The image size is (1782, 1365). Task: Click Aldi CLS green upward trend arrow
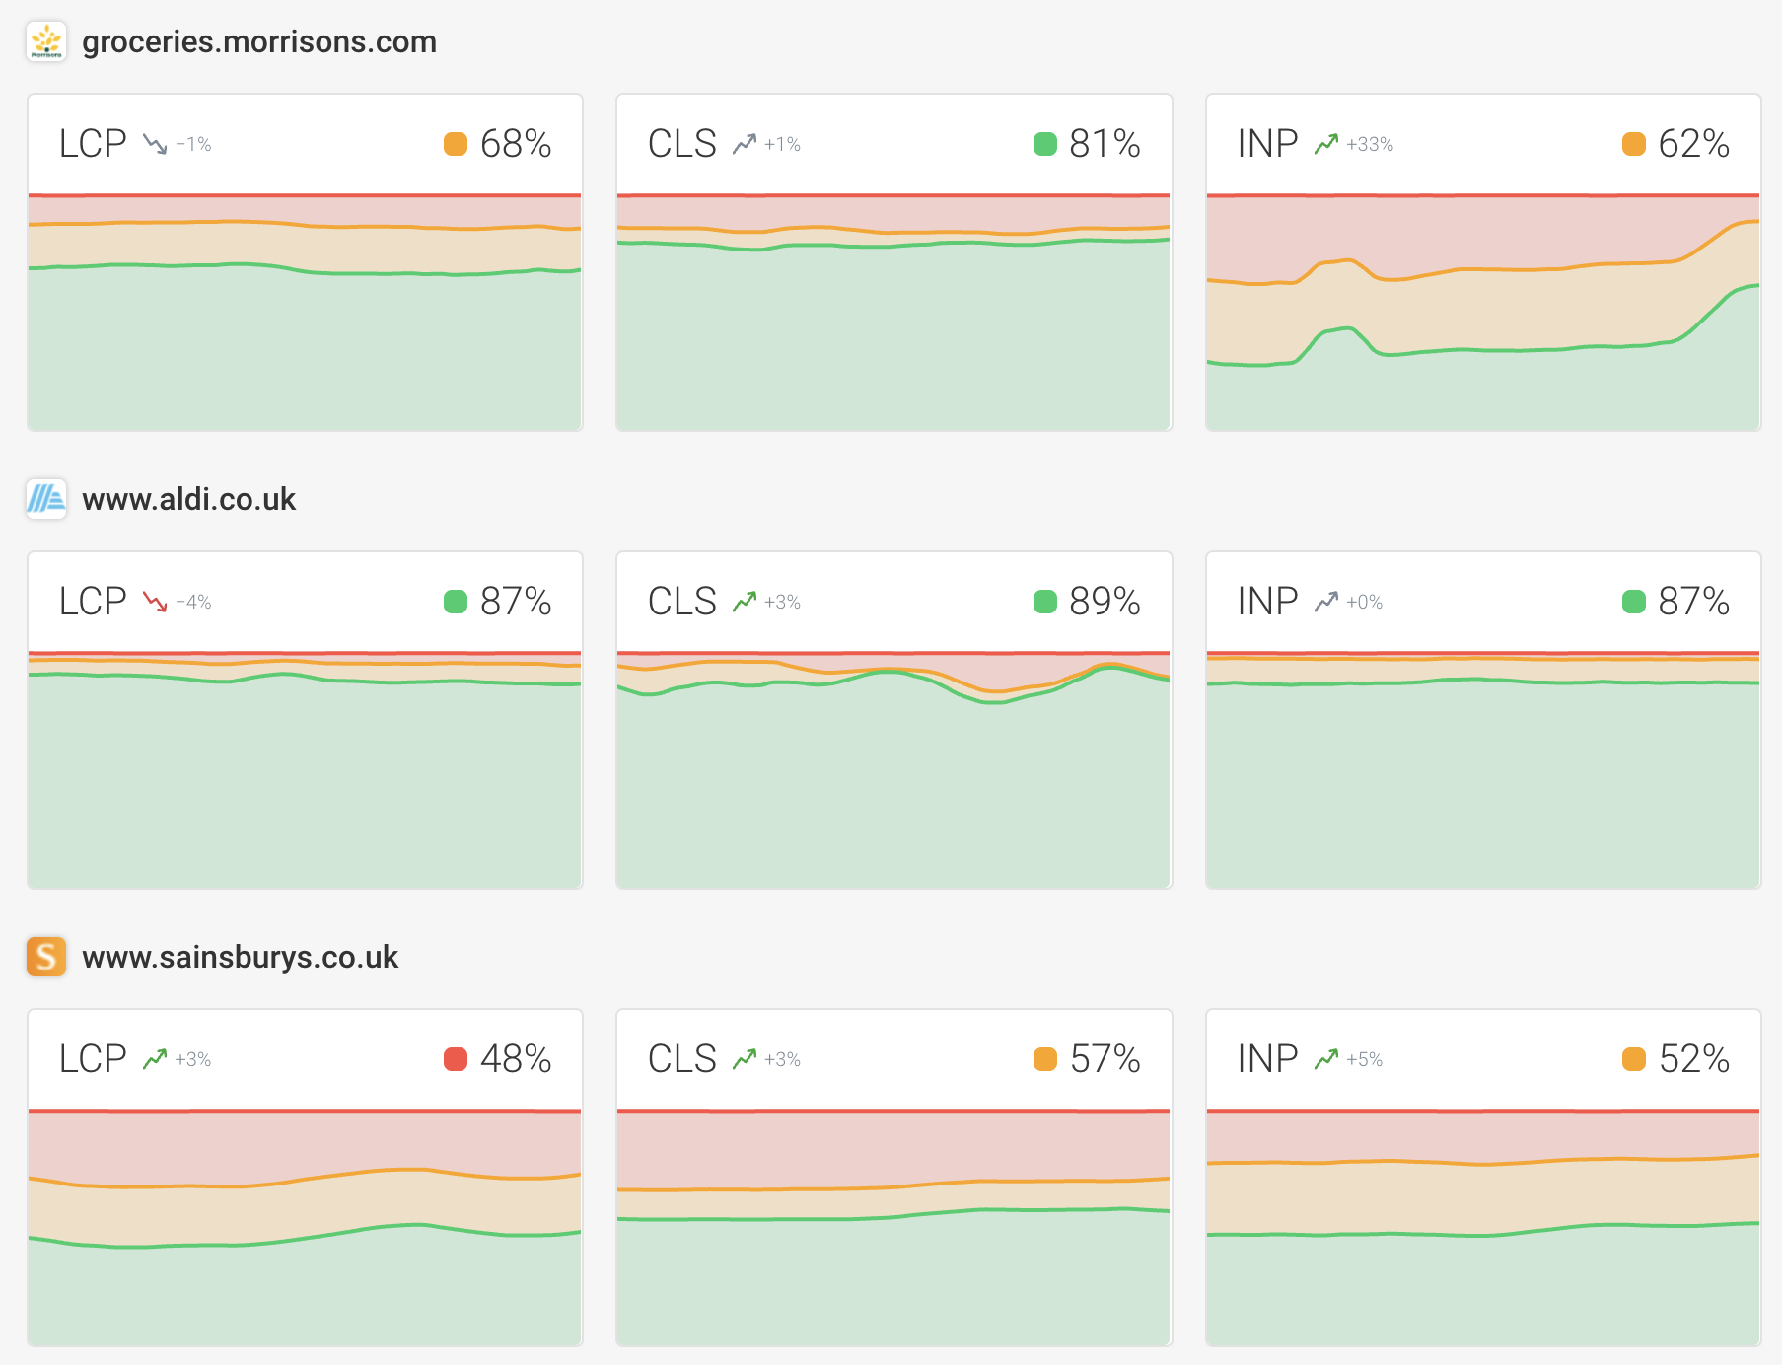tap(745, 602)
